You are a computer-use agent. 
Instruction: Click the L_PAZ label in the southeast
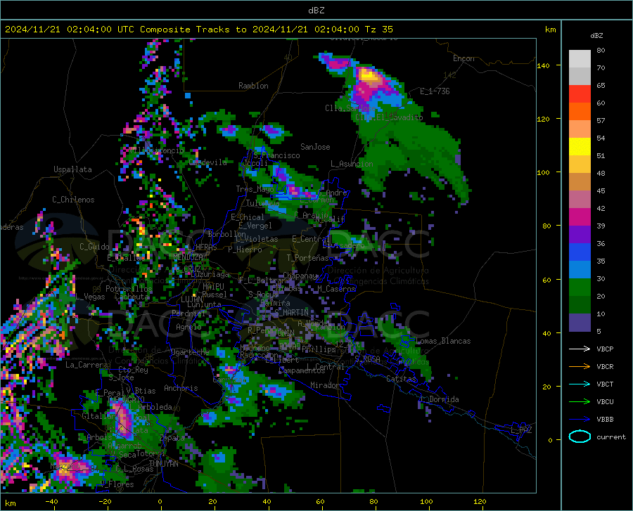point(521,430)
